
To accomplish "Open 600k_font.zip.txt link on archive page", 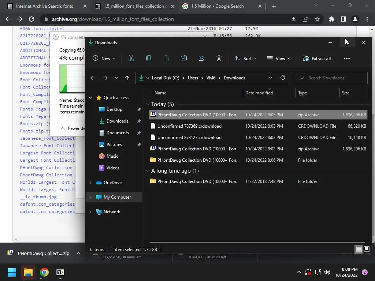I will [x=42, y=29].
